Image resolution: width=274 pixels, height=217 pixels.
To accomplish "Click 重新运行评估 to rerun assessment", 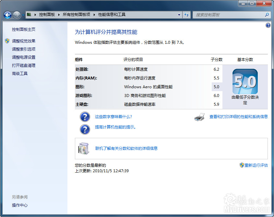I will tap(256, 165).
